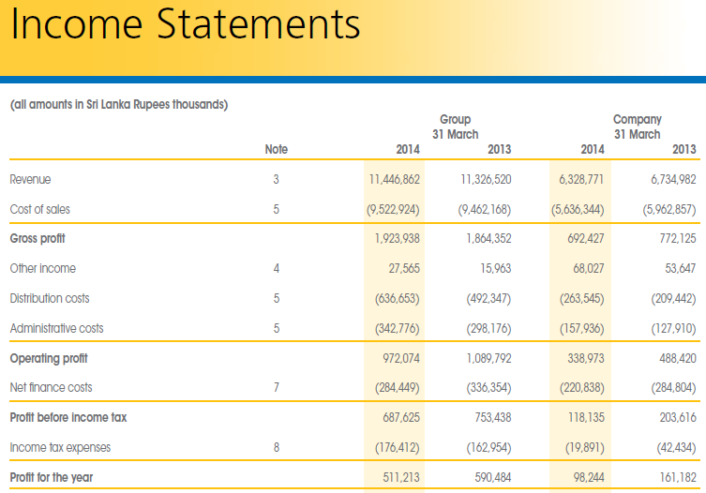706x493 pixels.
Task: Open note 7 reference for Net finance costs
Action: pyautogui.click(x=276, y=387)
